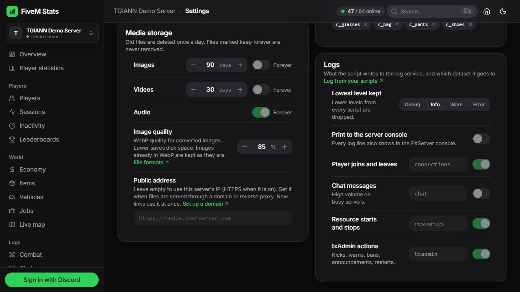Toggle Print to the server console
The height and width of the screenshot is (292, 520).
pyautogui.click(x=481, y=139)
